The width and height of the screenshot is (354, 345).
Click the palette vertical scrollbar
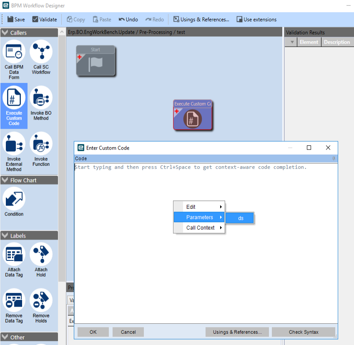[x=62, y=158]
